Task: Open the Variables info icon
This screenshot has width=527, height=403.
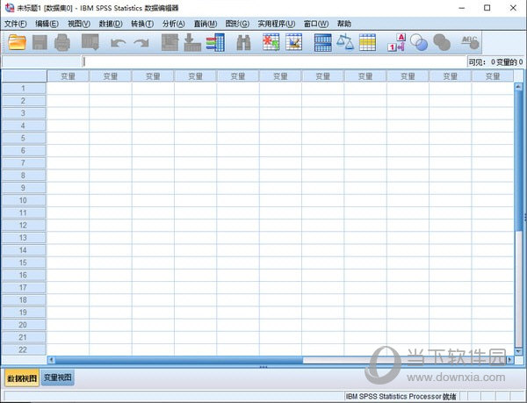Action: click(x=215, y=42)
